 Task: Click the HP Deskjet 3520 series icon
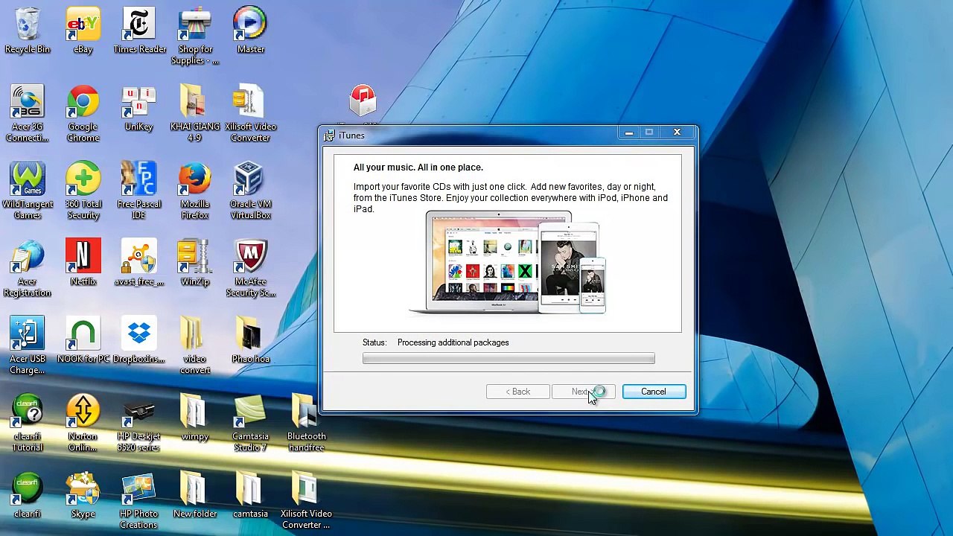pos(139,423)
